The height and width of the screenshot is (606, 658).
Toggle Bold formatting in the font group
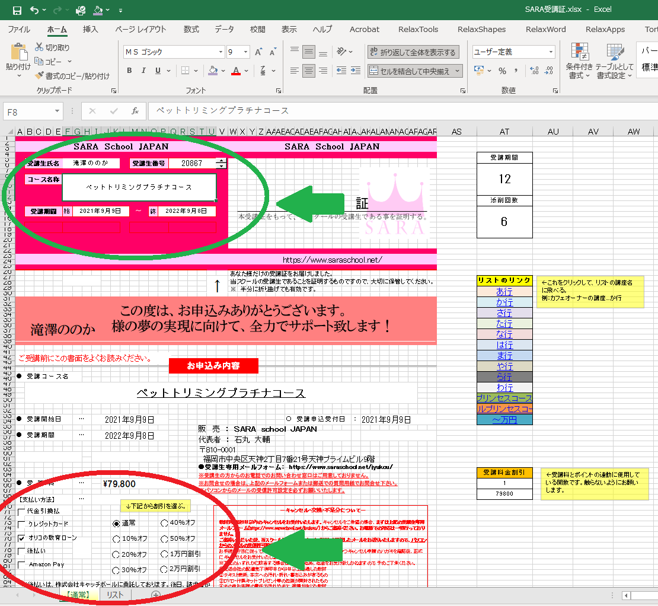(x=129, y=71)
